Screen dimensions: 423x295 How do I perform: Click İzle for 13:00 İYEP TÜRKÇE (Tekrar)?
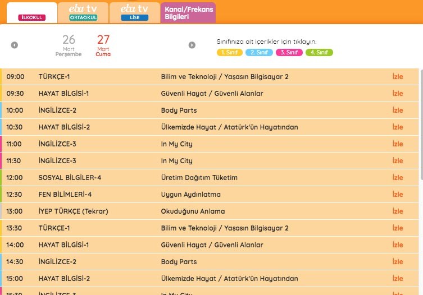pos(398,211)
